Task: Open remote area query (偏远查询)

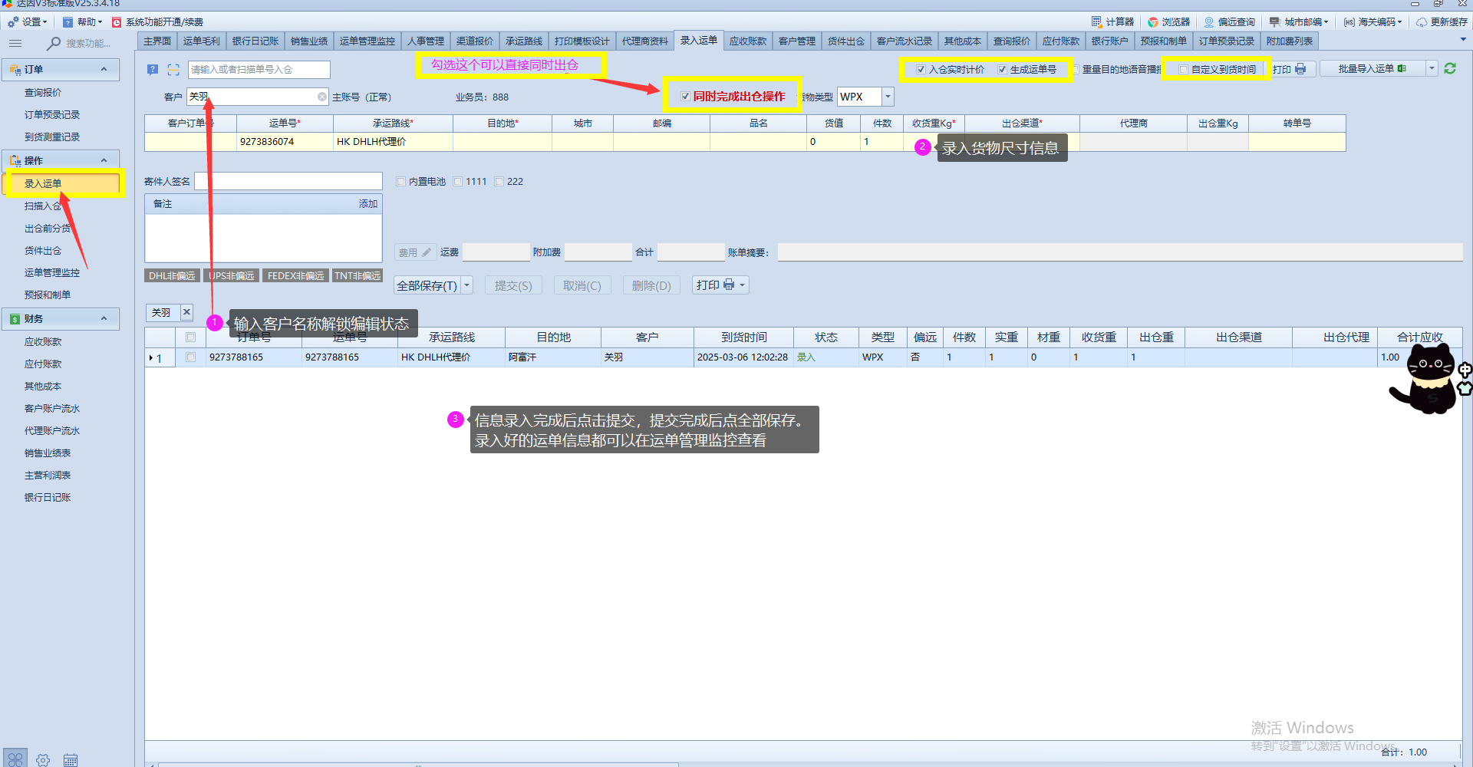Action: (1229, 22)
